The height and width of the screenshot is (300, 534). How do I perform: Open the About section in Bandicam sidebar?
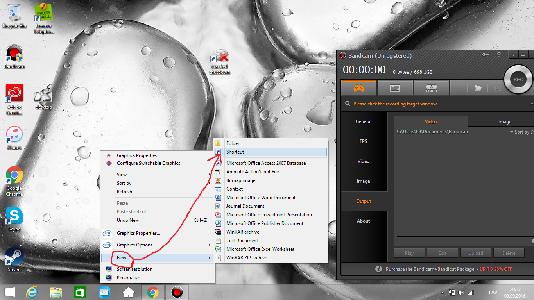pos(364,221)
